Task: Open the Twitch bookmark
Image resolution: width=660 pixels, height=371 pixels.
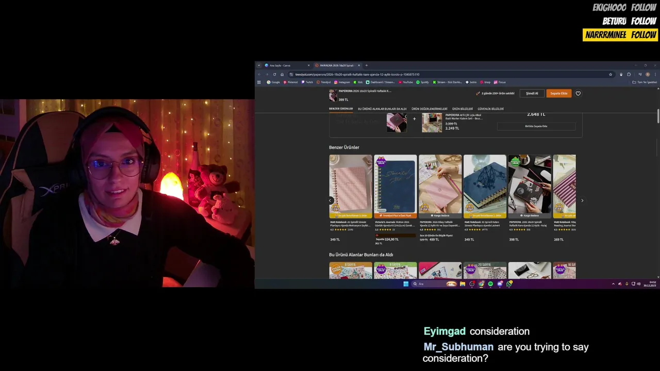Action: click(x=307, y=82)
